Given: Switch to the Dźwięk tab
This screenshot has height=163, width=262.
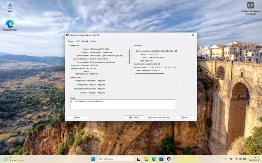Looking at the screenshot, I should pyautogui.click(x=85, y=41).
